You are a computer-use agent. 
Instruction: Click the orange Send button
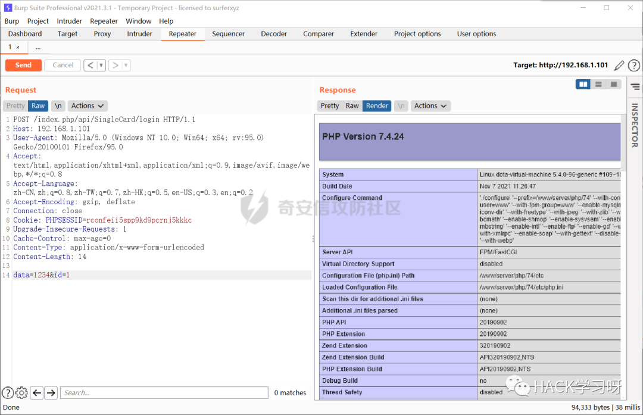[x=23, y=65]
